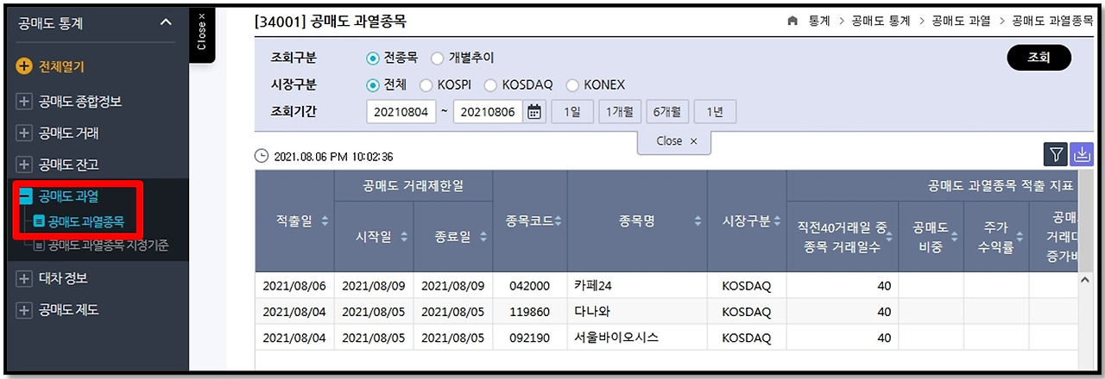
Task: Expand 공매도 거래 tree node
Action: tap(24, 133)
